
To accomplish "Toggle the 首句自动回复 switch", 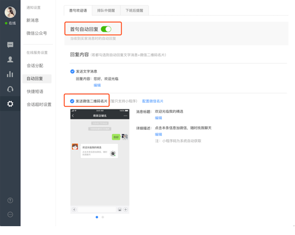I will 106,29.
